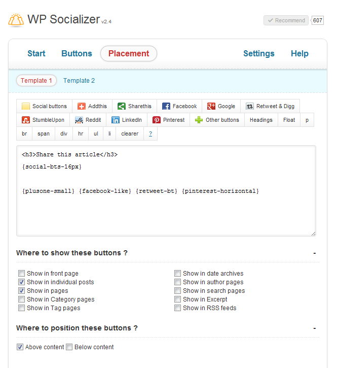Switch to the Buttons tab

[77, 54]
